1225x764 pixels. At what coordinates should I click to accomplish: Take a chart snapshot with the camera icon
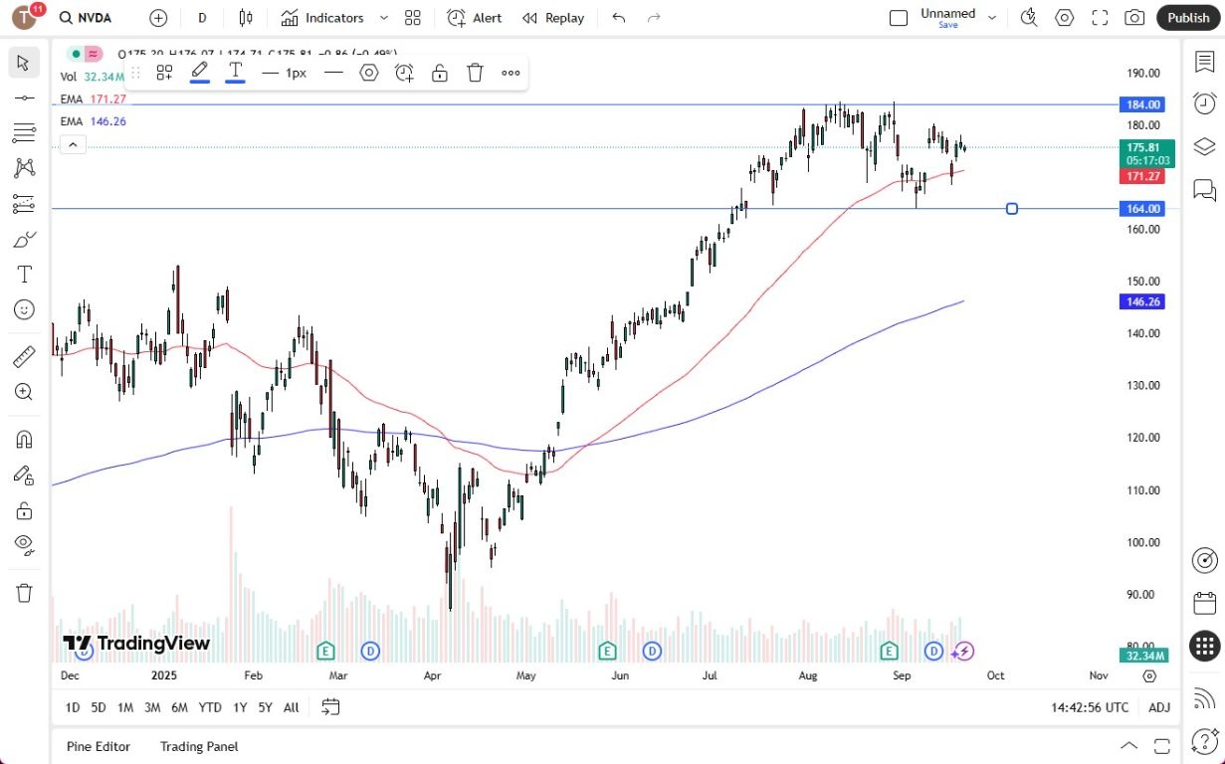tap(1133, 17)
